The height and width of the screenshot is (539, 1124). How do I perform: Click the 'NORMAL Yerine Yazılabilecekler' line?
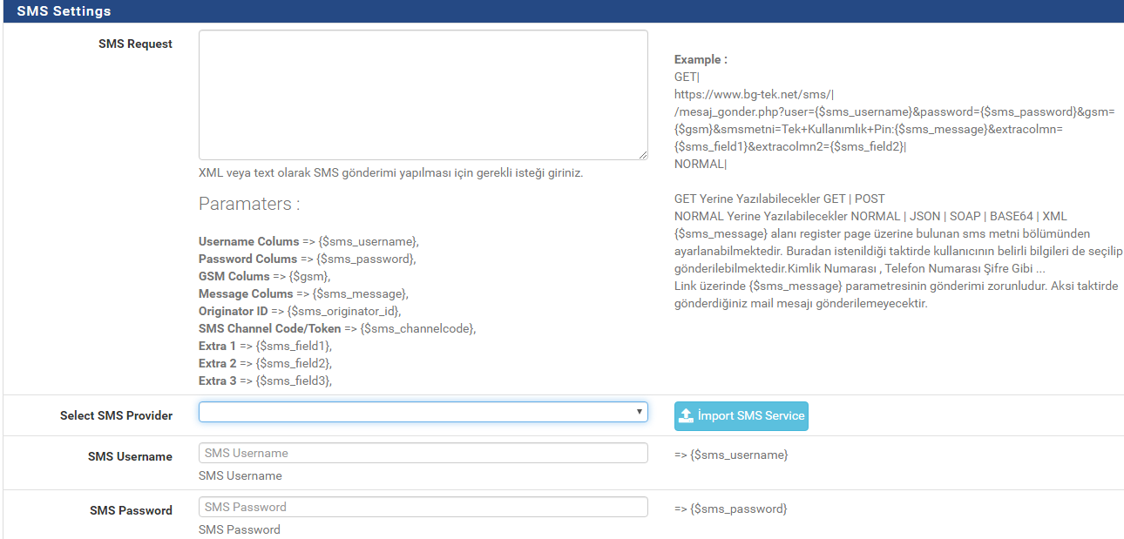pos(870,216)
